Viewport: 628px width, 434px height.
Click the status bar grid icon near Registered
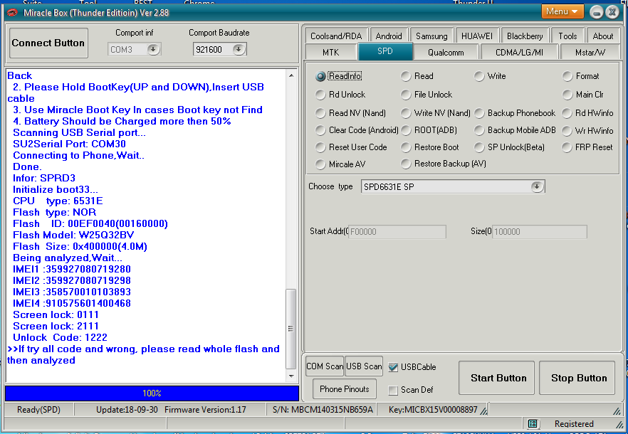tap(533, 423)
